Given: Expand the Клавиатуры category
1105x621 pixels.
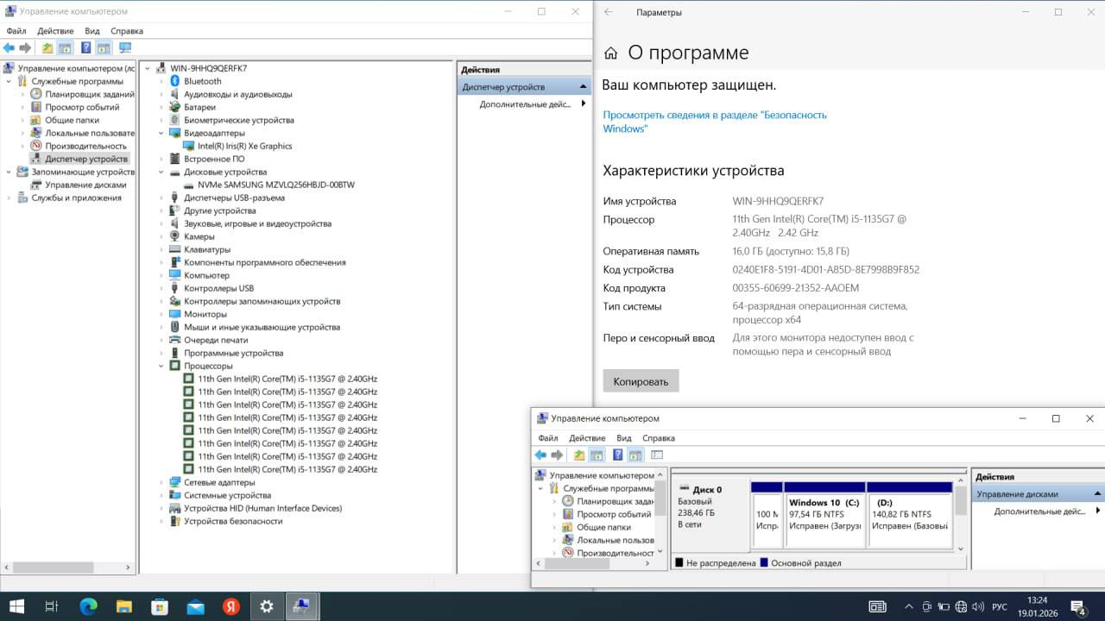Looking at the screenshot, I should click(x=161, y=249).
